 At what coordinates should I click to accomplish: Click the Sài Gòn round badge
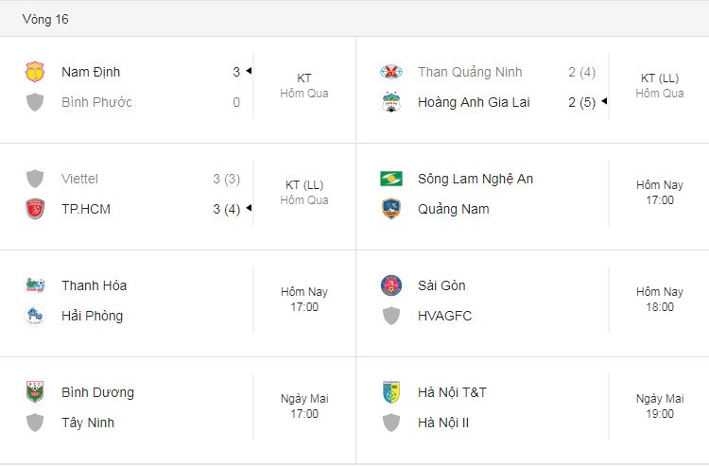(391, 285)
